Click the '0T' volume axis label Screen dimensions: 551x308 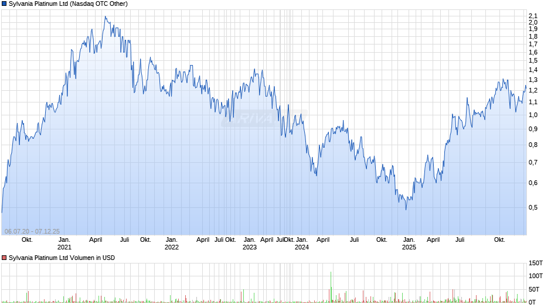[532, 302]
